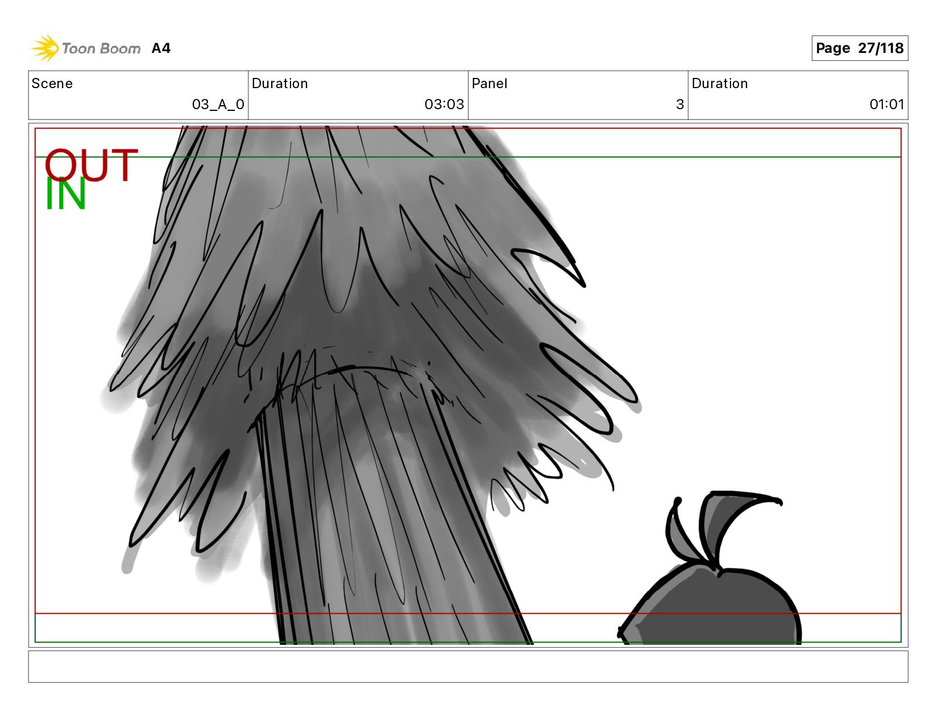Viewport: 938px width, 725px height.
Task: Click the scene value '03_A_0'
Action: 218,105
